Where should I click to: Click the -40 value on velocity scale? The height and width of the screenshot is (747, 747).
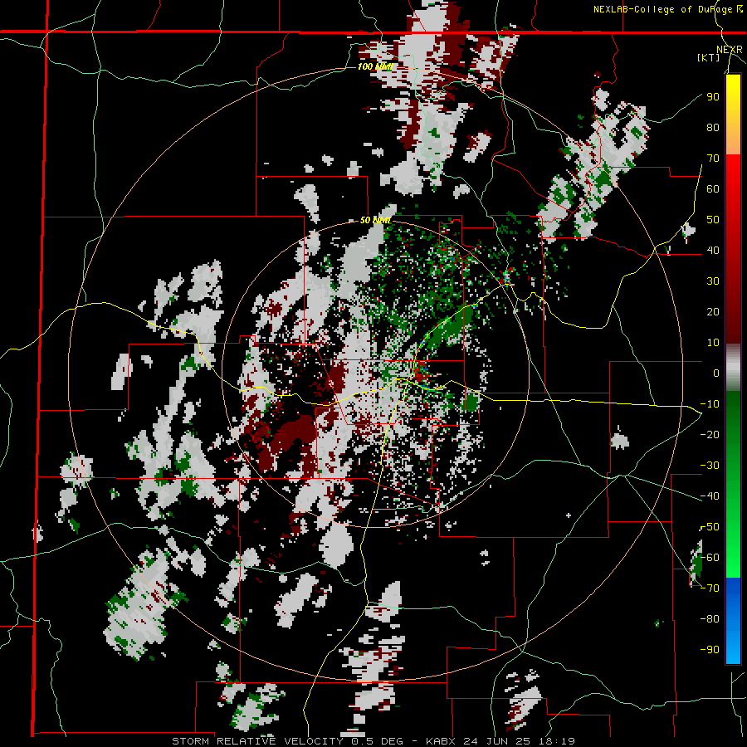(x=710, y=496)
